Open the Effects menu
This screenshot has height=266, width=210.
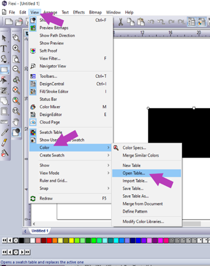tap(79, 12)
